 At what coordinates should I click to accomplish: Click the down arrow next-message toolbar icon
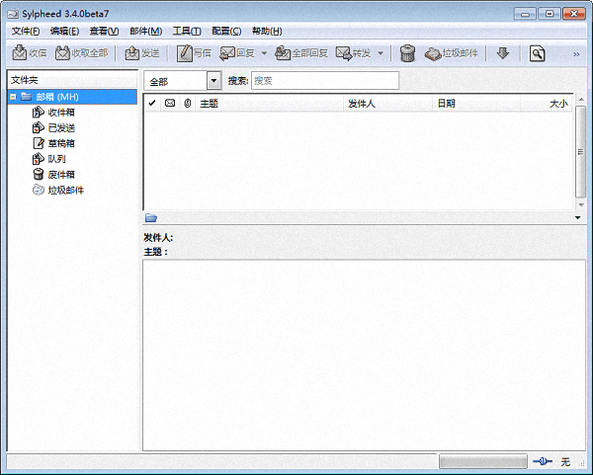[x=502, y=53]
